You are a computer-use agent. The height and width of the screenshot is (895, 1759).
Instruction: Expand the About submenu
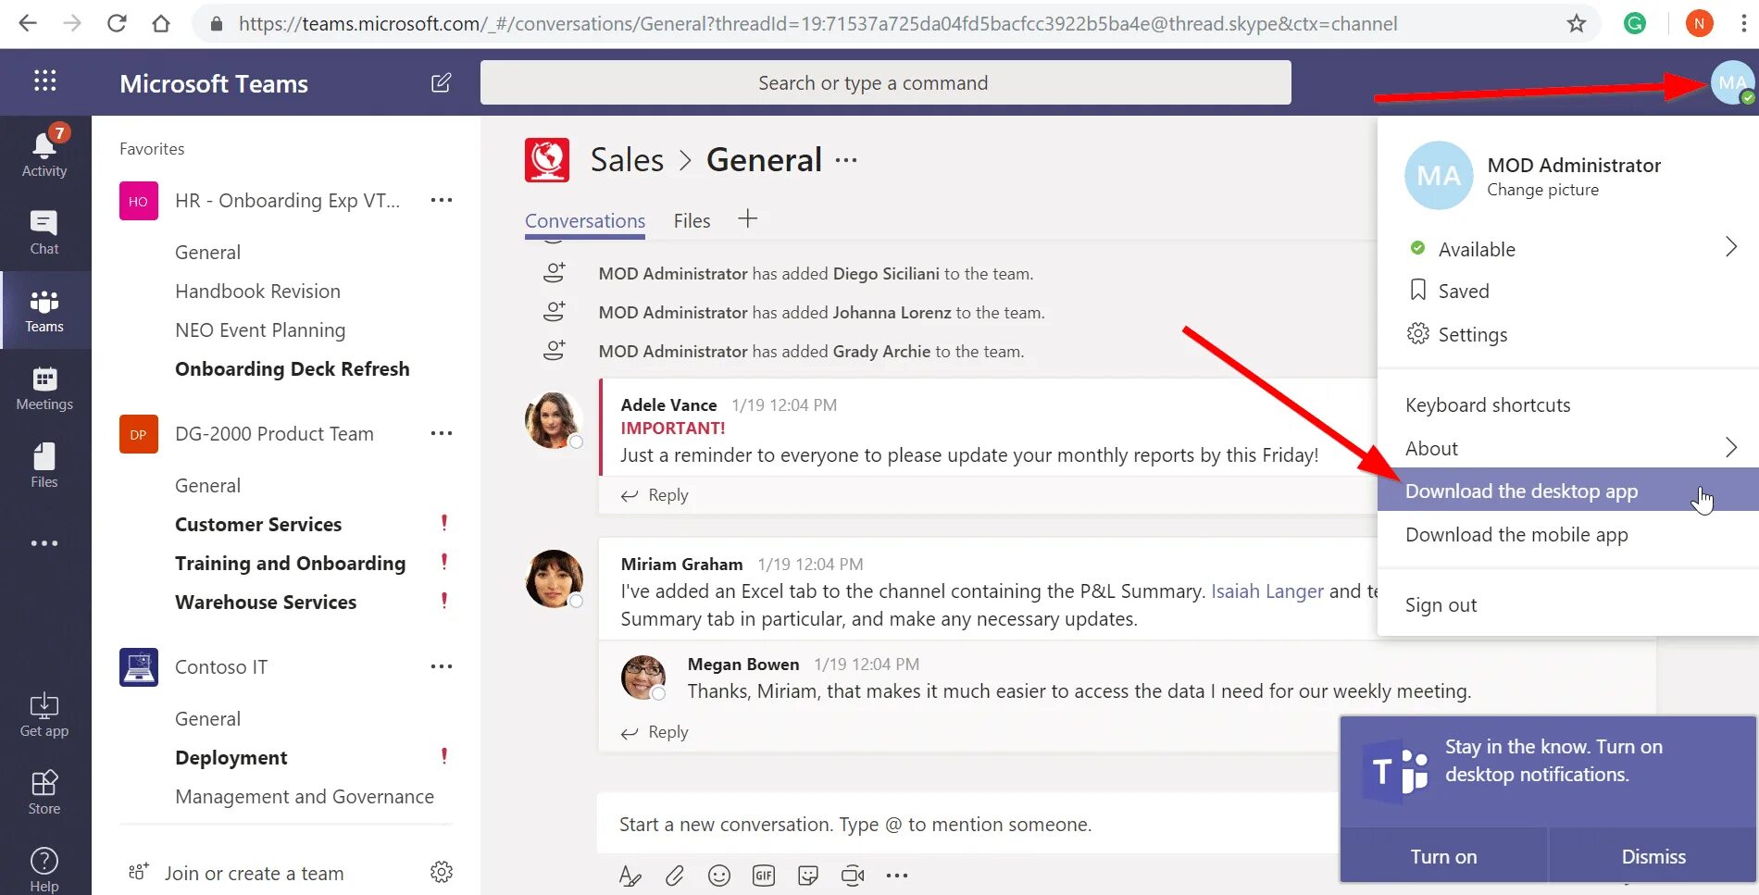pos(1730,447)
